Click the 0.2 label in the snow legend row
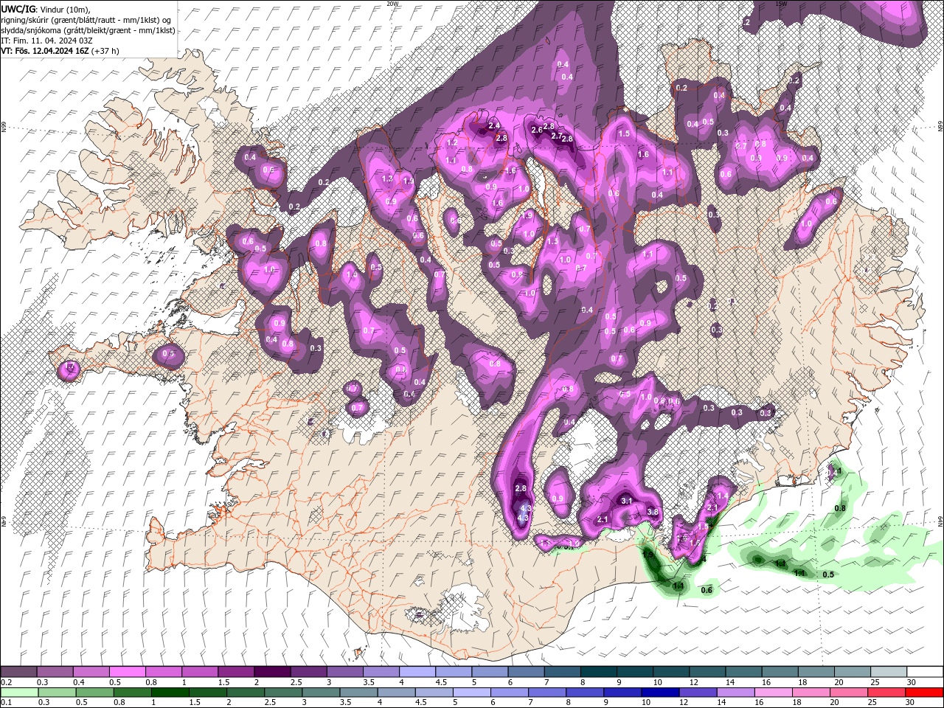The width and height of the screenshot is (944, 708). pos(6,682)
